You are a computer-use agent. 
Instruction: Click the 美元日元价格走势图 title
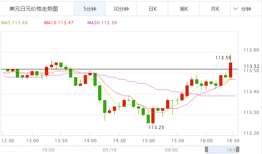[x=33, y=9]
